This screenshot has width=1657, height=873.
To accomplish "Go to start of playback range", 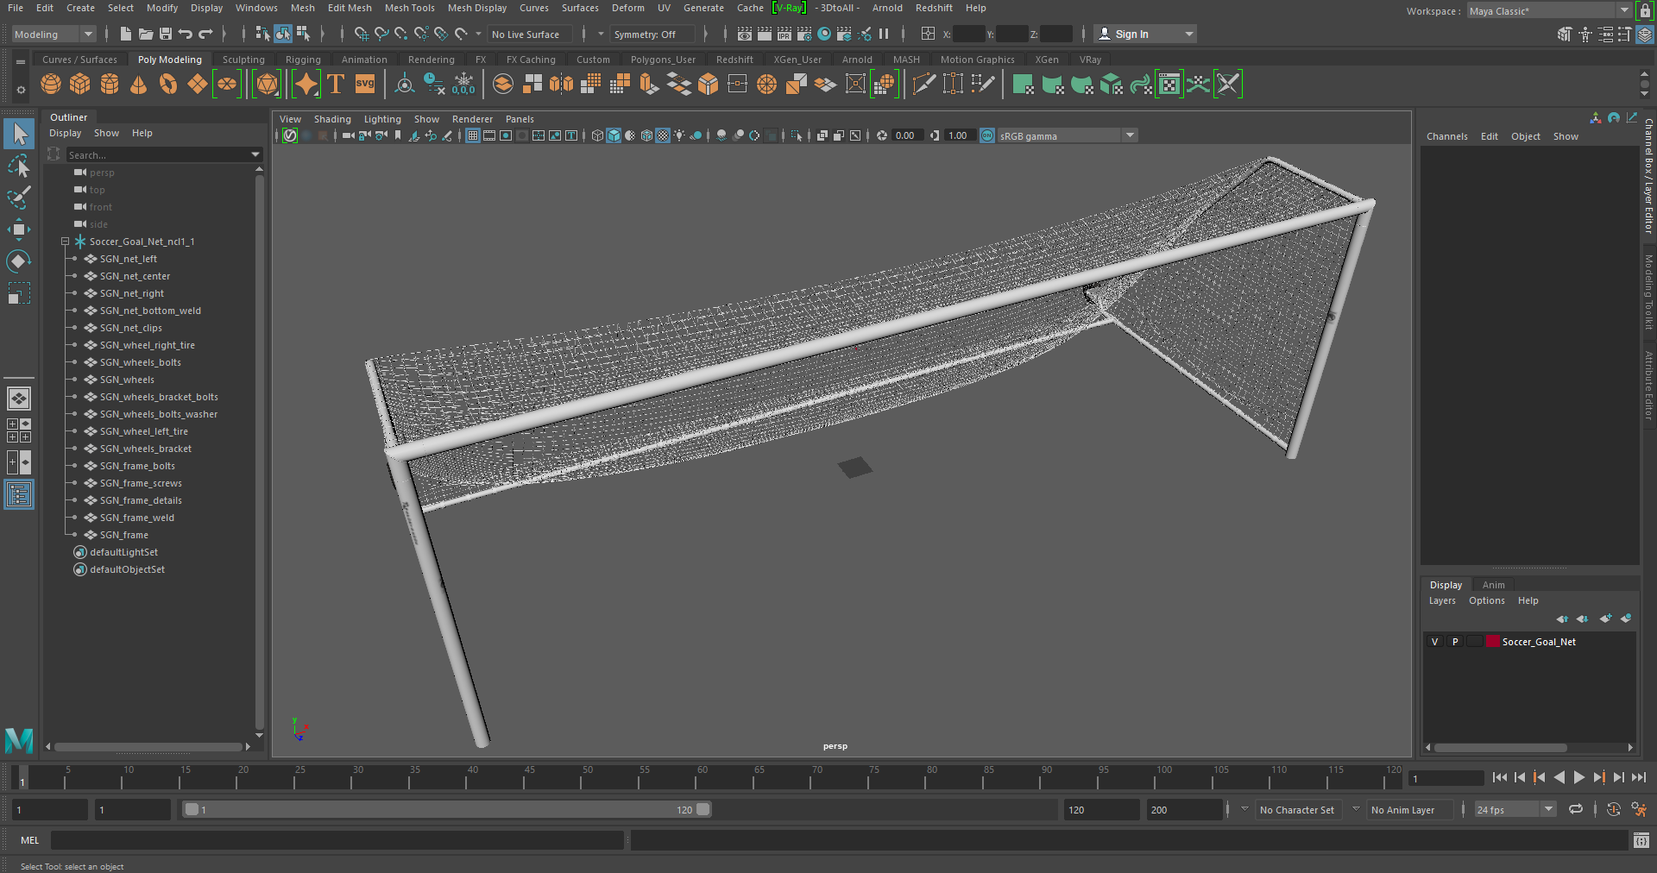I will [x=1499, y=777].
